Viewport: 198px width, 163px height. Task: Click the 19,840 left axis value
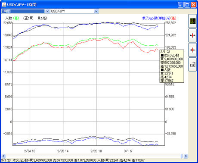pyautogui.click(x=8, y=35)
